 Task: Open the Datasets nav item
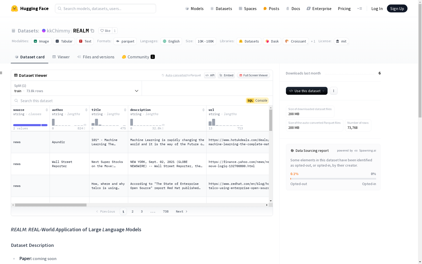(x=221, y=8)
